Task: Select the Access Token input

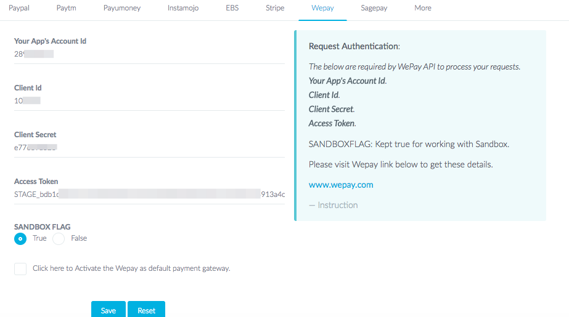Action: pos(149,195)
